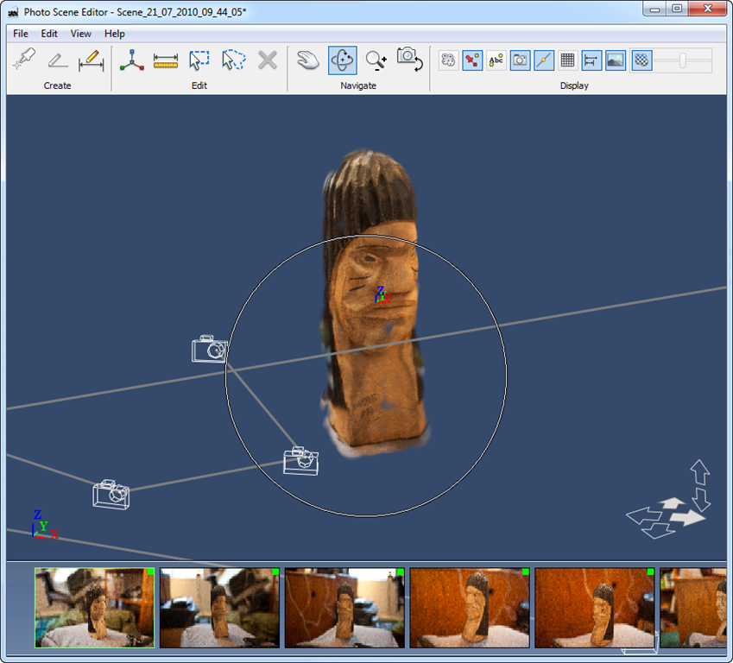Click the Delete selection icon
The width and height of the screenshot is (733, 663).
(x=267, y=60)
